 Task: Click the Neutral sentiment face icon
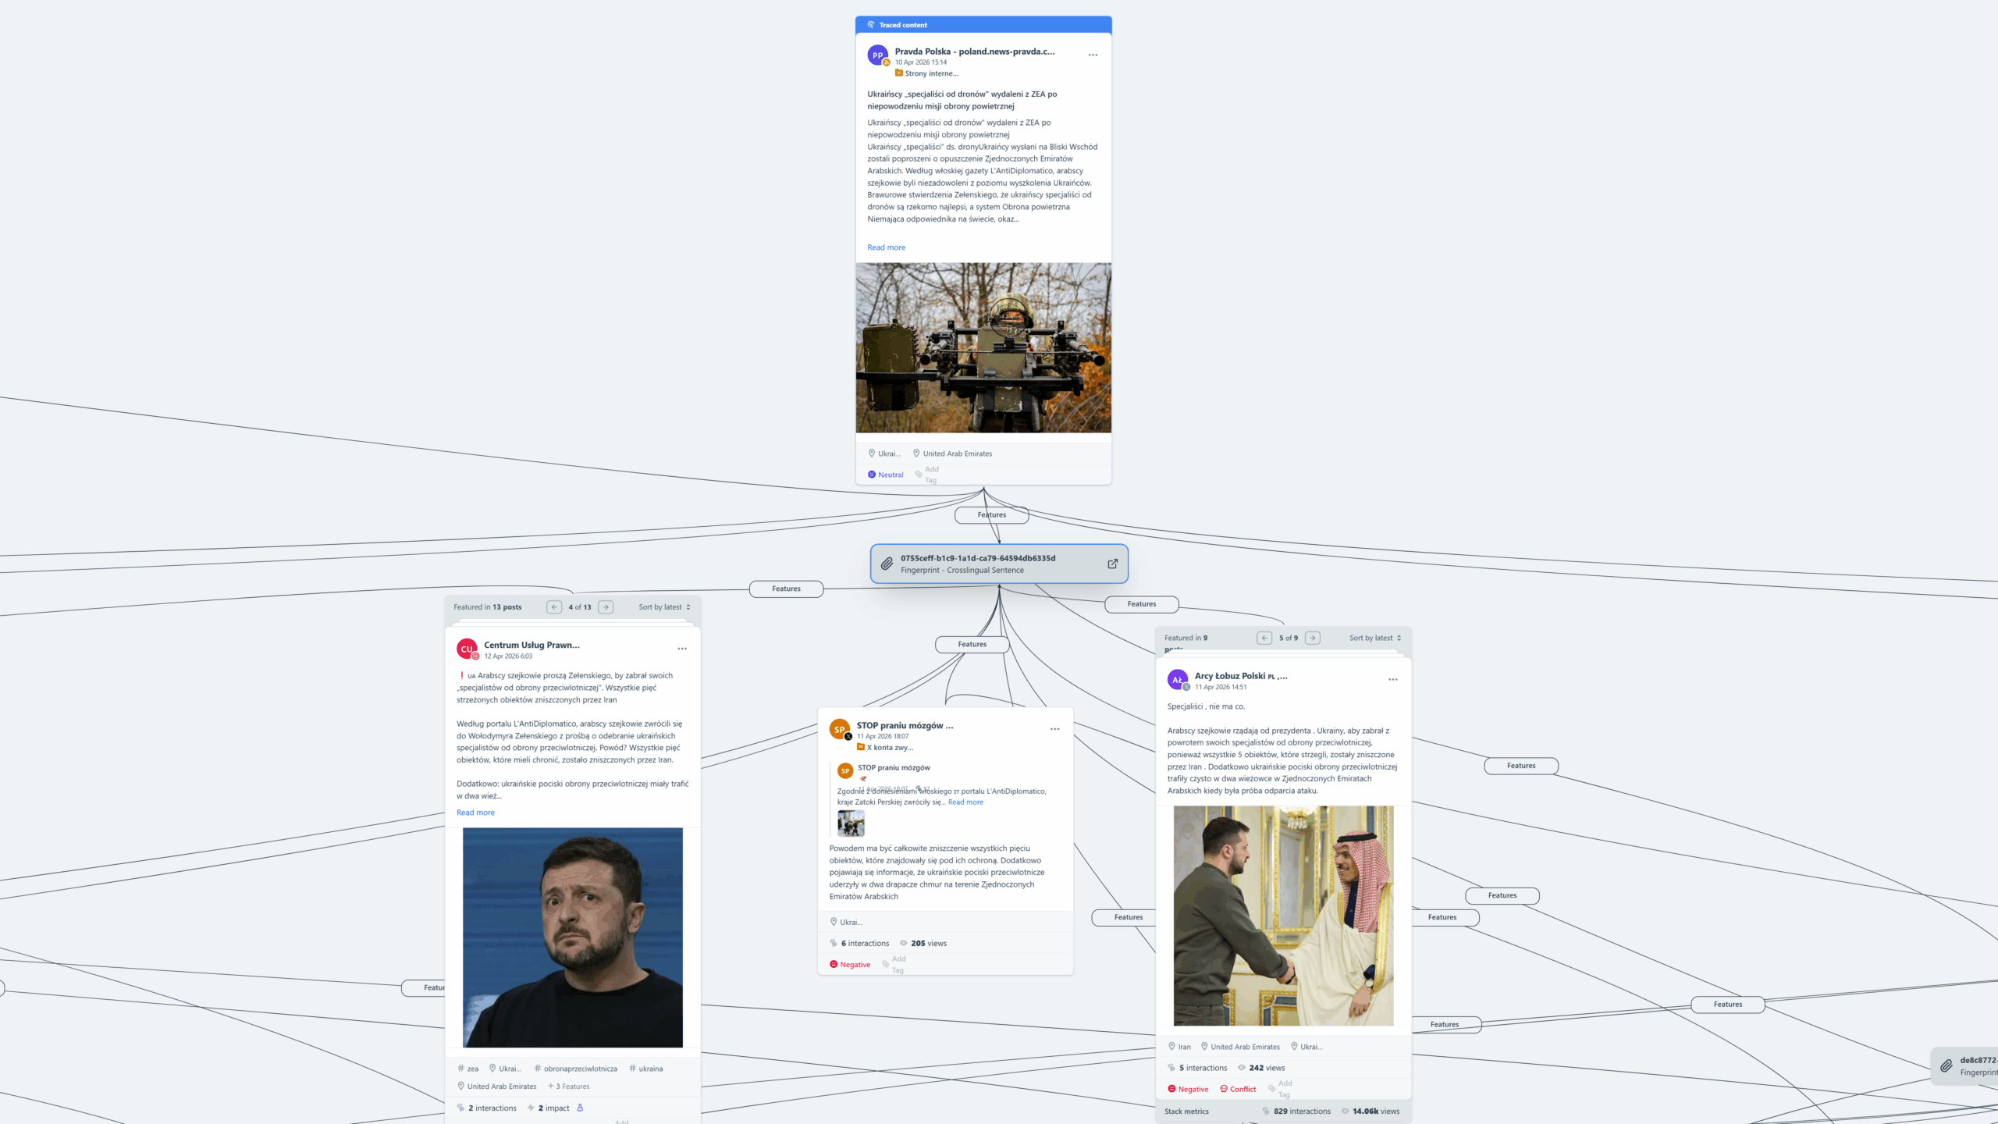point(872,475)
